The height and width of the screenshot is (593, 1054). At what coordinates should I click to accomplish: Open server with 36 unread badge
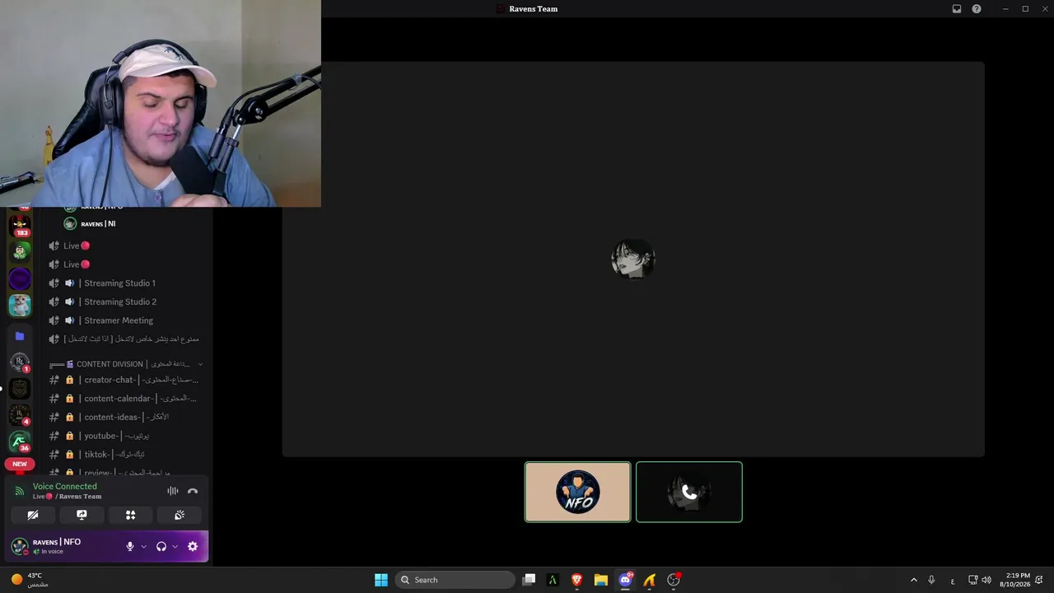(20, 441)
